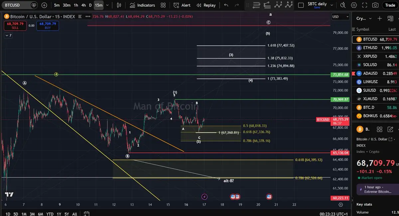The width and height of the screenshot is (399, 216).
Task: Switch to the 5m timeframe
Action: pos(57,5)
